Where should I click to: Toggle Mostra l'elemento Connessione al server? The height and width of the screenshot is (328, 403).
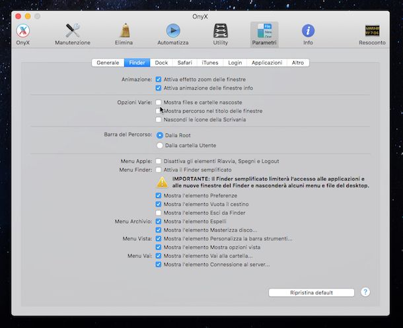[x=159, y=265]
